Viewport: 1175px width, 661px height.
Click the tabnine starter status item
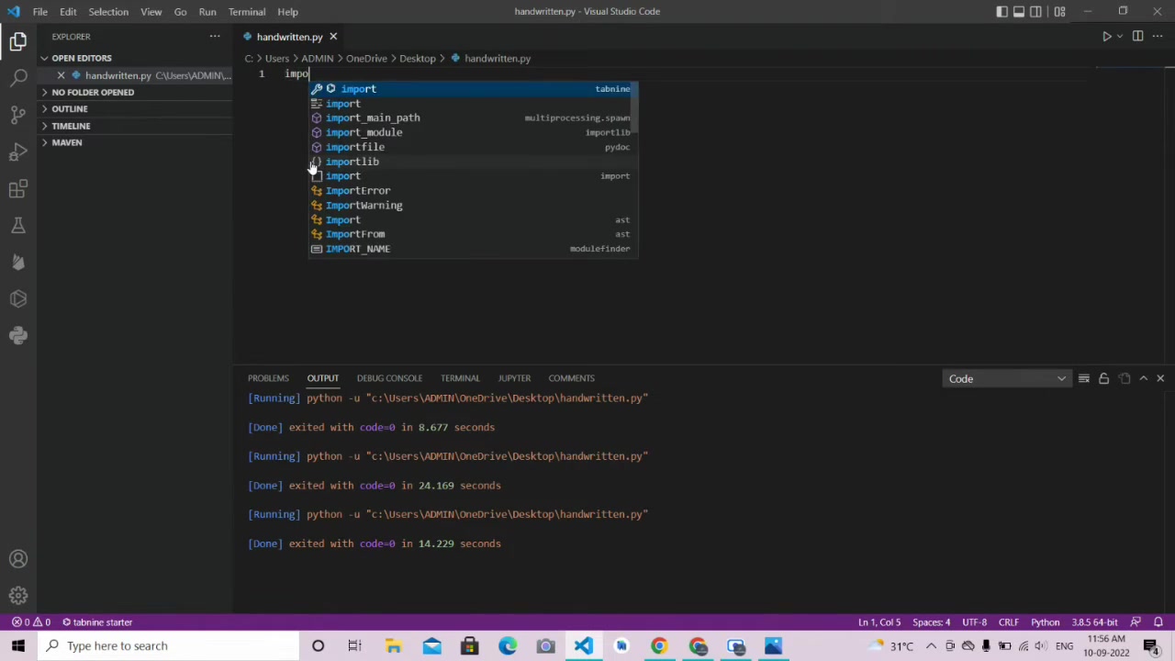tap(96, 622)
